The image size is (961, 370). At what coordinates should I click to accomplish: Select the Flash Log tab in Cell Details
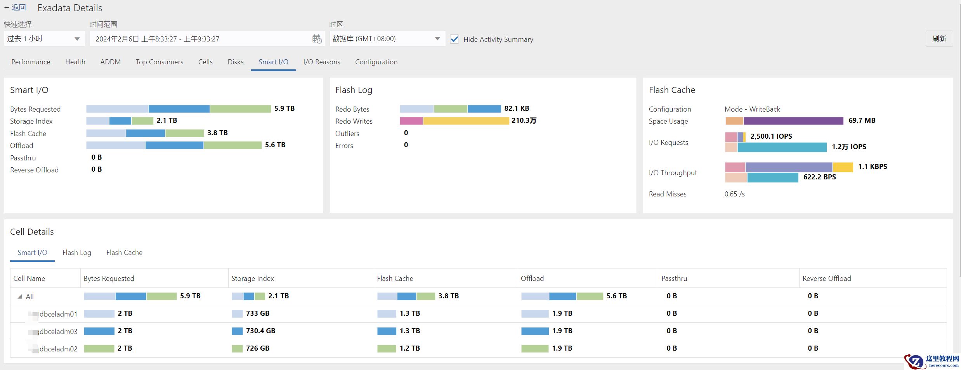pyautogui.click(x=77, y=253)
